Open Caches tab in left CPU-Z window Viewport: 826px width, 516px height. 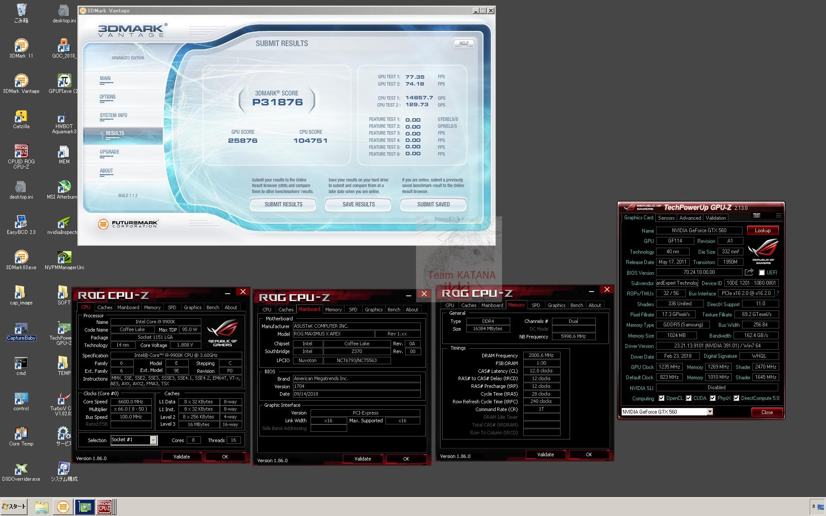105,307
